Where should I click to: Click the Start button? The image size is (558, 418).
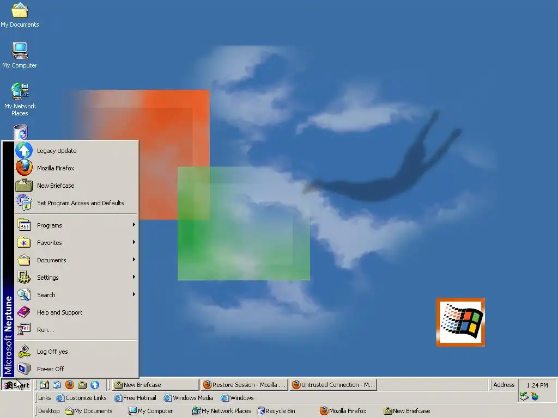[x=16, y=385]
